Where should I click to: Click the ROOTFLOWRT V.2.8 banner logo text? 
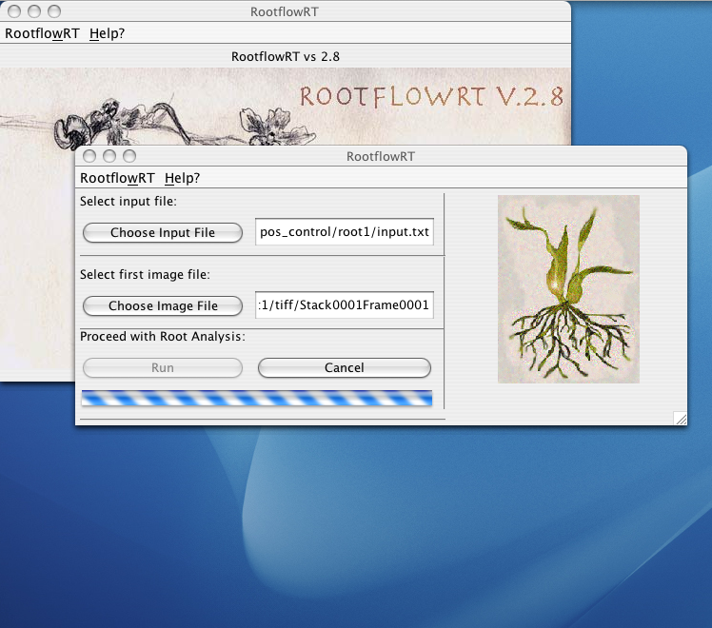(x=431, y=97)
